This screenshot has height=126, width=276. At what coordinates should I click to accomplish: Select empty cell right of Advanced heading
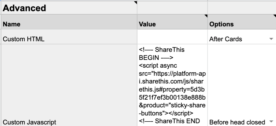coord(172,8)
